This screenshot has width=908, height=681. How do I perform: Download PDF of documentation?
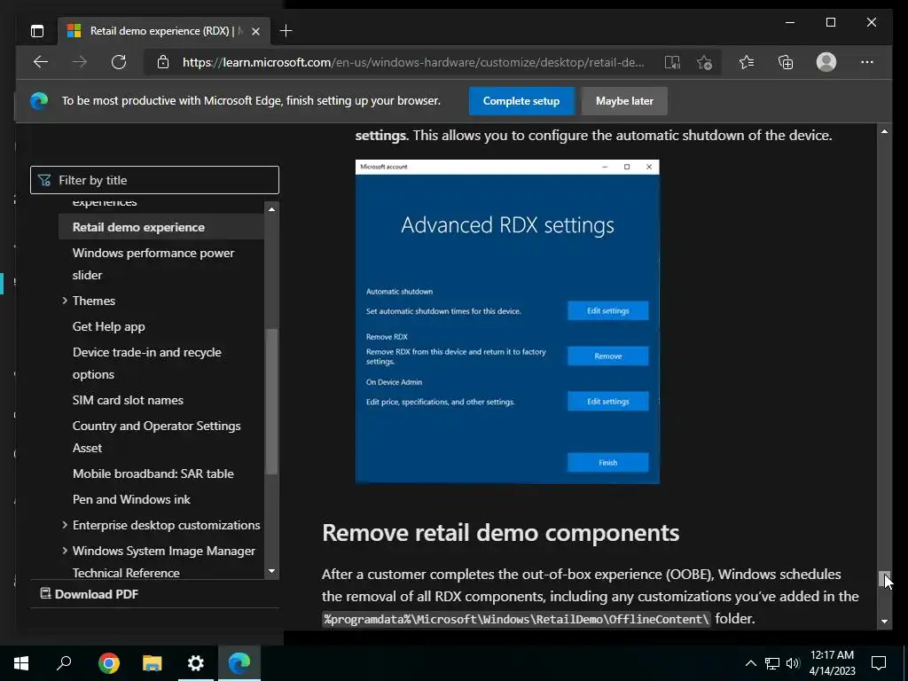pos(90,594)
